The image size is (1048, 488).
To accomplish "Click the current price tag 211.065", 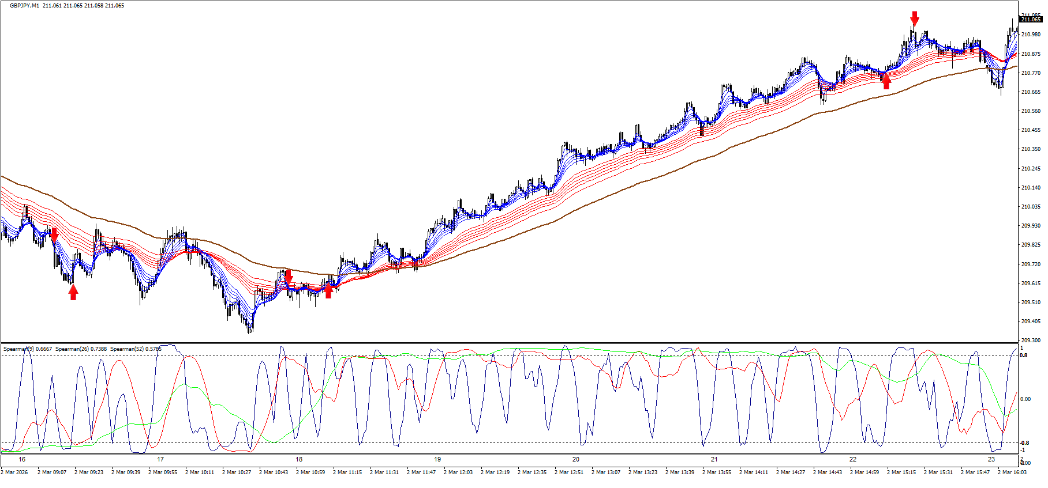I will tap(1031, 19).
